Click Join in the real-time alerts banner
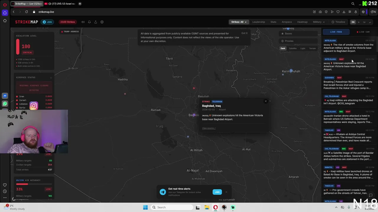Viewport: 378px width, 212px height. point(217,192)
